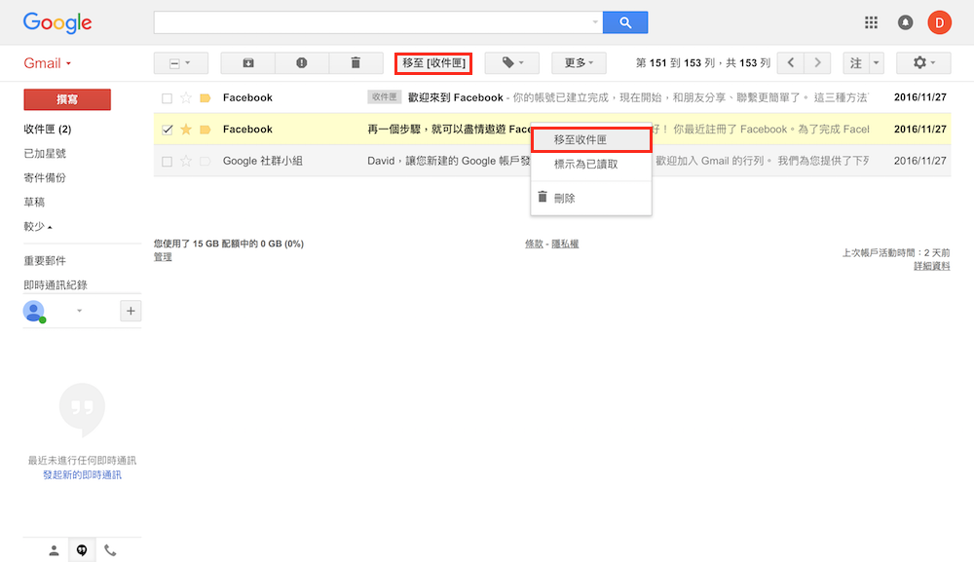Go to the newer page arrow
974x562 pixels.
[790, 62]
